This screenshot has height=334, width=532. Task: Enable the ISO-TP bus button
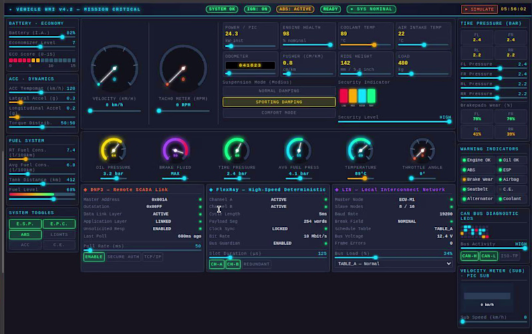pyautogui.click(x=509, y=256)
